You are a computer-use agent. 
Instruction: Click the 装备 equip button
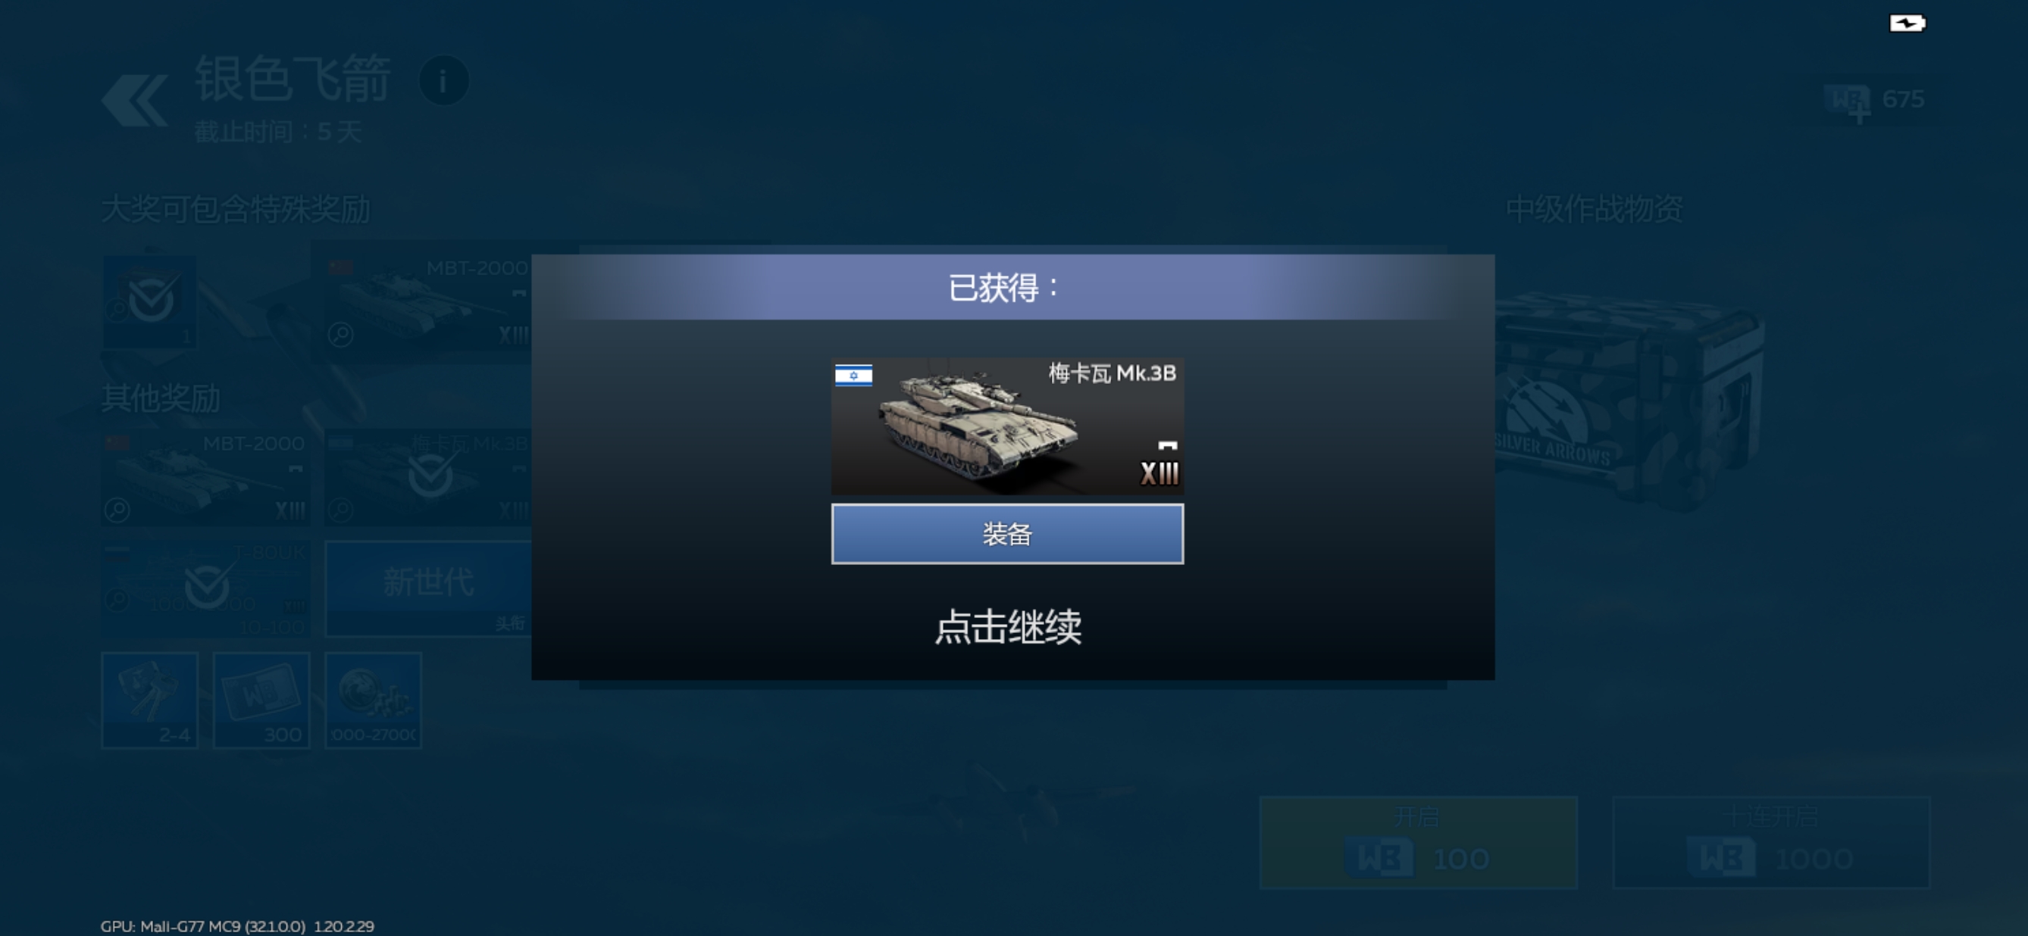(1007, 534)
